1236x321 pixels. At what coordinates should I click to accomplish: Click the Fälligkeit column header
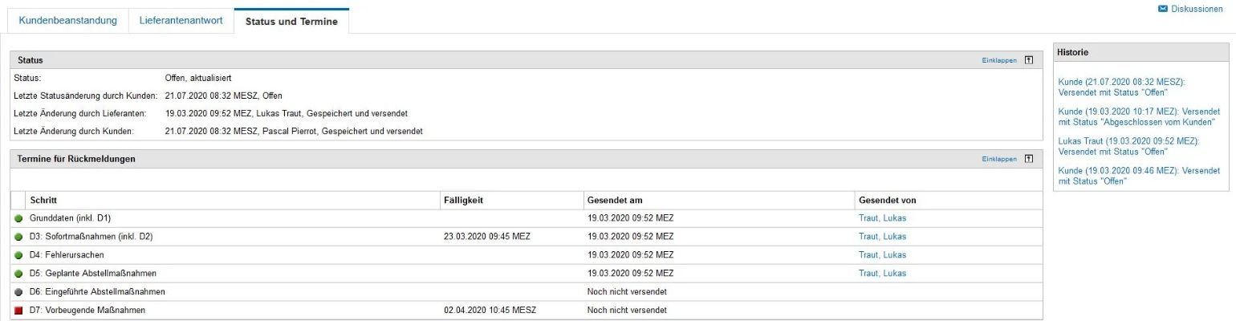point(463,200)
